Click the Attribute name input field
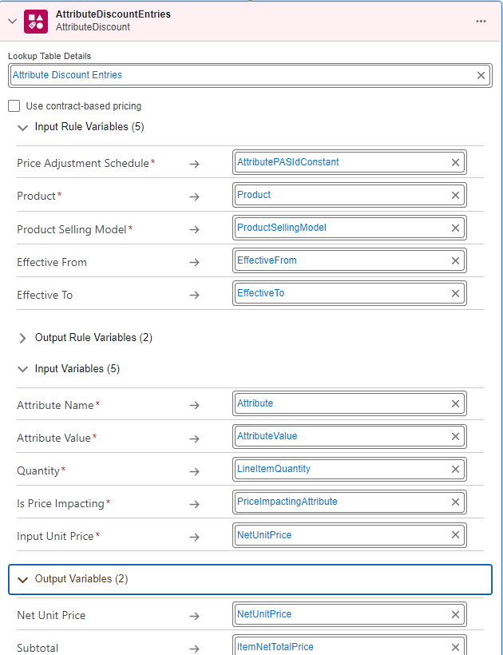The image size is (503, 655). point(340,403)
